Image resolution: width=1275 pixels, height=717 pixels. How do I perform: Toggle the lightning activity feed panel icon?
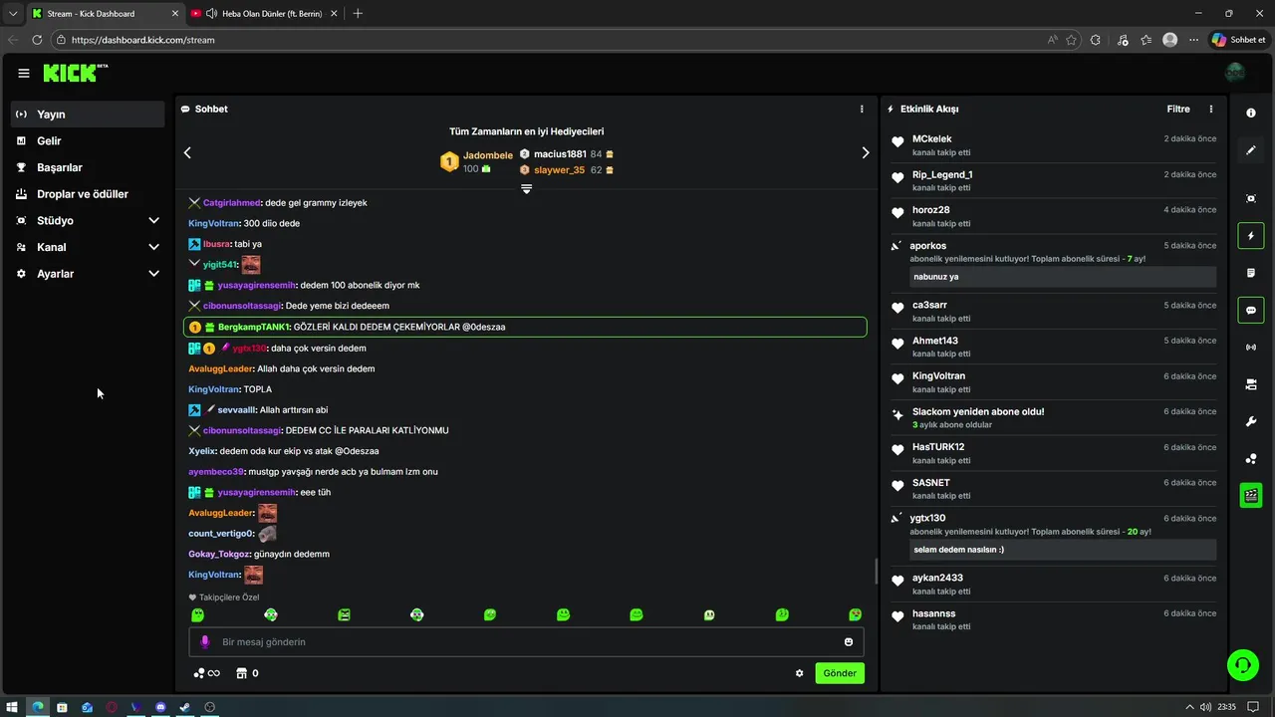(1251, 236)
